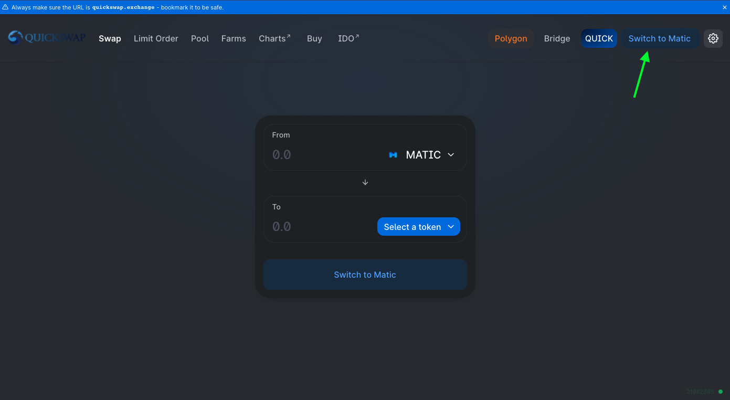Open the Farms page

tap(234, 38)
